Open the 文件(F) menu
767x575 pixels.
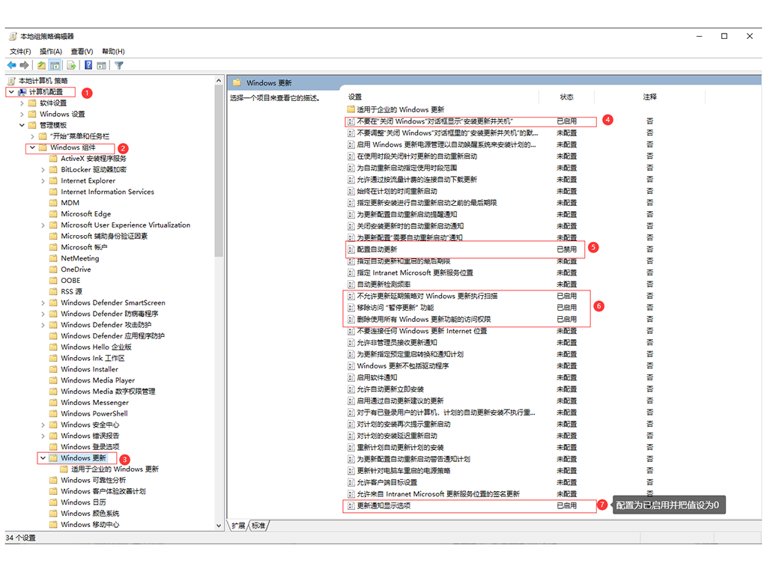coord(20,52)
